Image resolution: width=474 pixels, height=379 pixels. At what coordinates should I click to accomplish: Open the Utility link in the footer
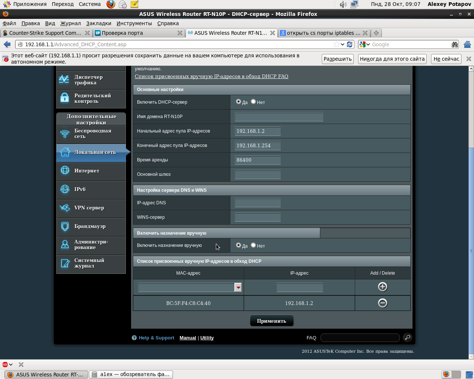207,338
